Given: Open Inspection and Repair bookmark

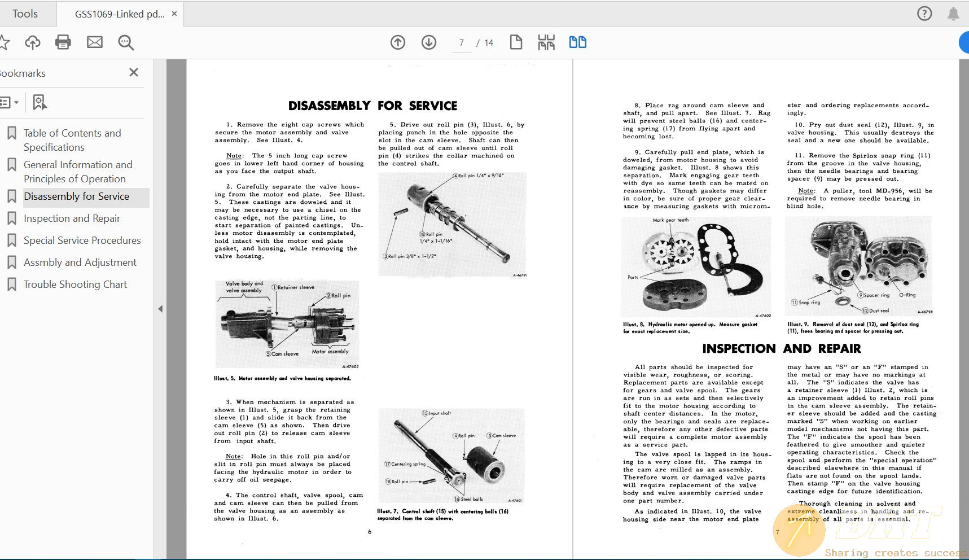Looking at the screenshot, I should [x=72, y=218].
